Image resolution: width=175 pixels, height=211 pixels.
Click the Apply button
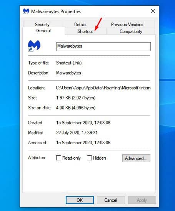[x=142, y=200]
